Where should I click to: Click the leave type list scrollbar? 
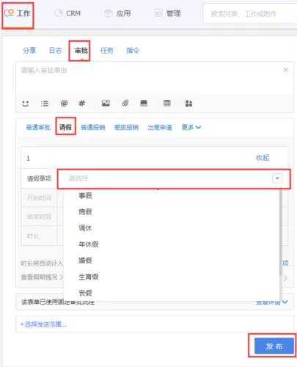(x=281, y=233)
